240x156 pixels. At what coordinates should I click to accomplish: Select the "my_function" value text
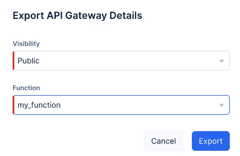tap(39, 105)
